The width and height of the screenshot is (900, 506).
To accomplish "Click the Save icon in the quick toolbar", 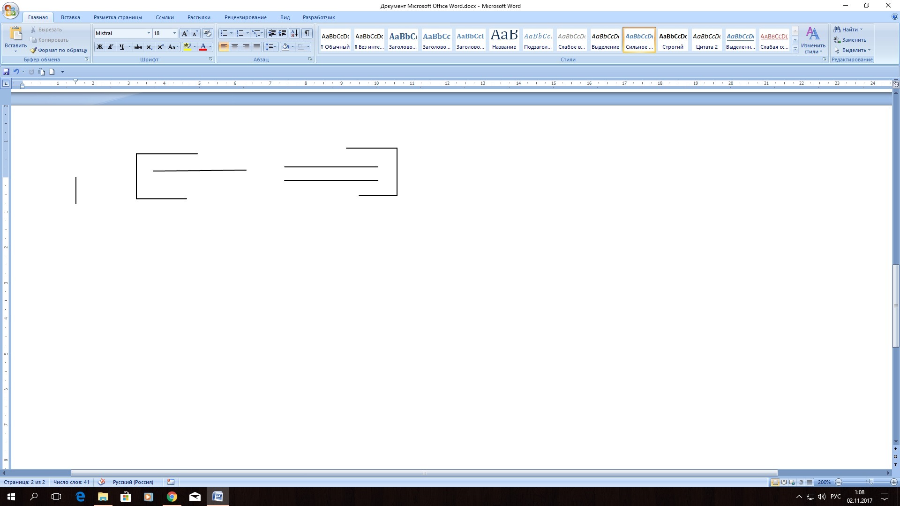I will (6, 72).
